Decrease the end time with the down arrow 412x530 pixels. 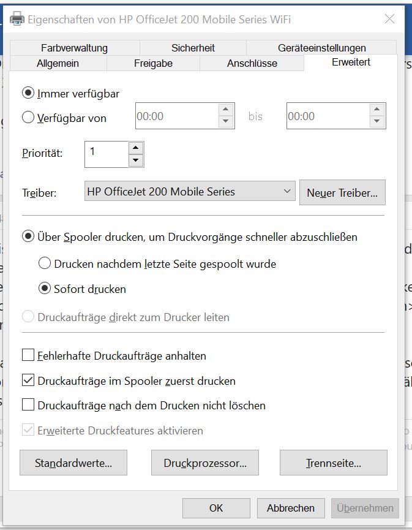pyautogui.click(x=377, y=121)
